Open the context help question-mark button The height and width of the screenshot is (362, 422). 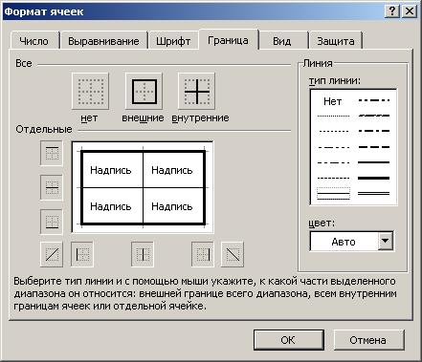tap(392, 11)
